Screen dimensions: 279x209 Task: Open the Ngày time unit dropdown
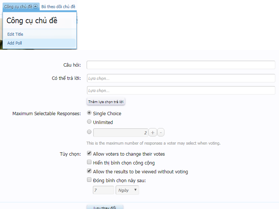coord(127,190)
